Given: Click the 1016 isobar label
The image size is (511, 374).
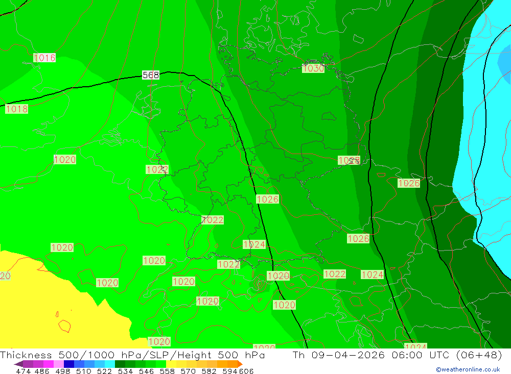Looking at the screenshot, I should tap(44, 58).
